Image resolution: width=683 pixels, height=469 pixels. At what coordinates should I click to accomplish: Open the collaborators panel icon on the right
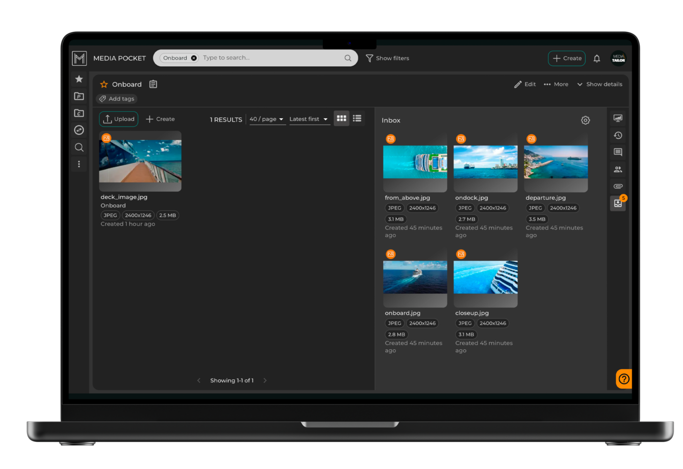618,169
